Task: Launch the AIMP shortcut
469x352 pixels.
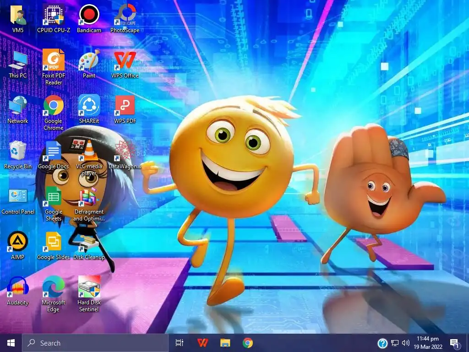Action: click(18, 246)
